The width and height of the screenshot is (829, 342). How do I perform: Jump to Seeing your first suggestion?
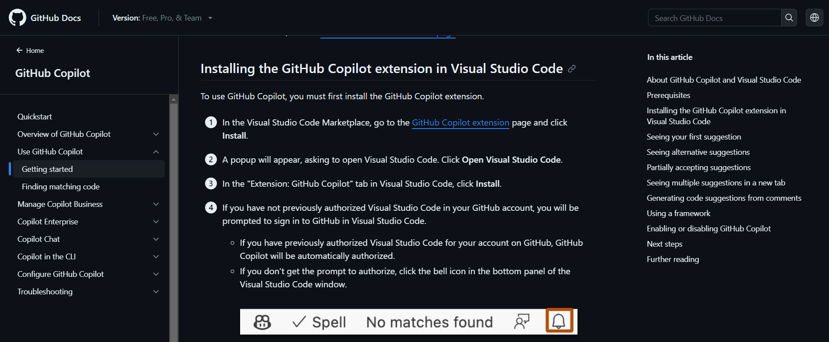pyautogui.click(x=694, y=137)
